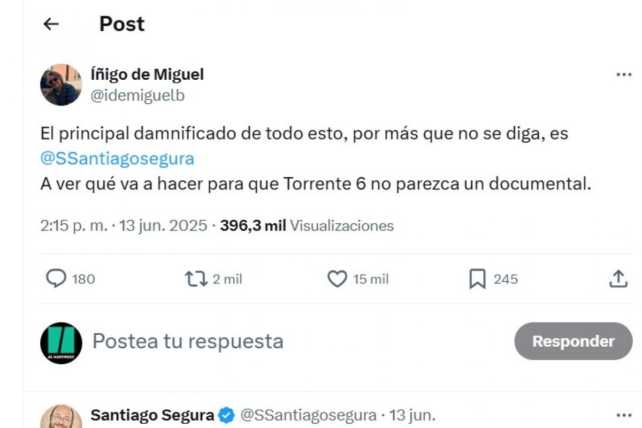Click the share upload icon
The height and width of the screenshot is (428, 642).
click(x=618, y=279)
